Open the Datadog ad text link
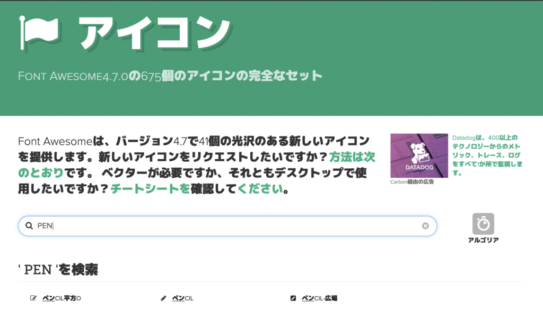Image resolution: width=543 pixels, height=330 pixels. 487,155
